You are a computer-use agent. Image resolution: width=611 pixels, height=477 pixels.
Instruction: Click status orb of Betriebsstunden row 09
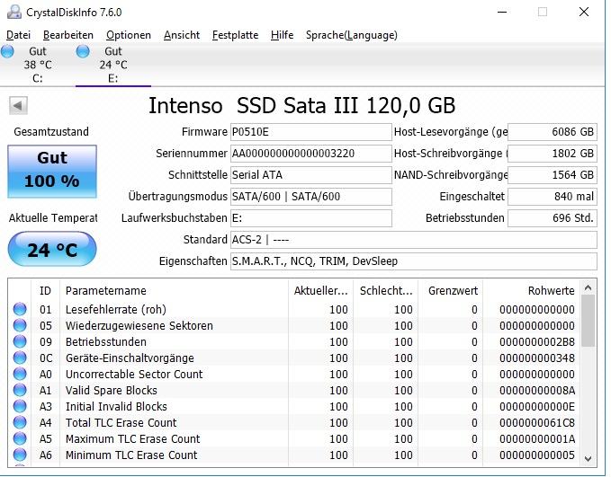click(x=20, y=341)
